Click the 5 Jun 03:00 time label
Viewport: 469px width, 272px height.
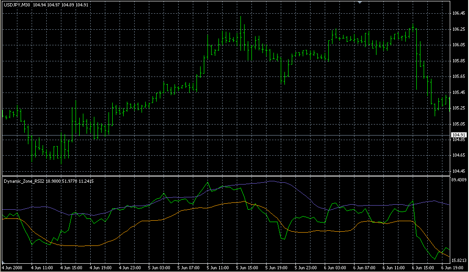(159, 267)
